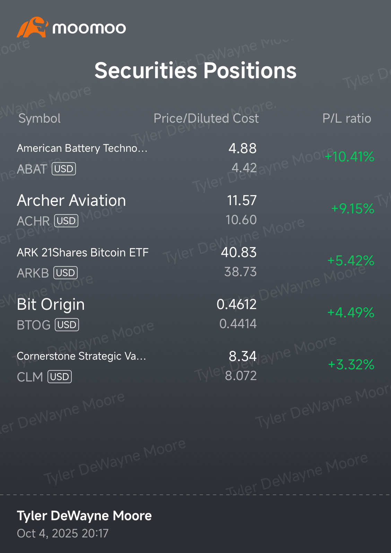Open the American Battery Techno… position
Screen dimensions: 391x553
pos(82,148)
